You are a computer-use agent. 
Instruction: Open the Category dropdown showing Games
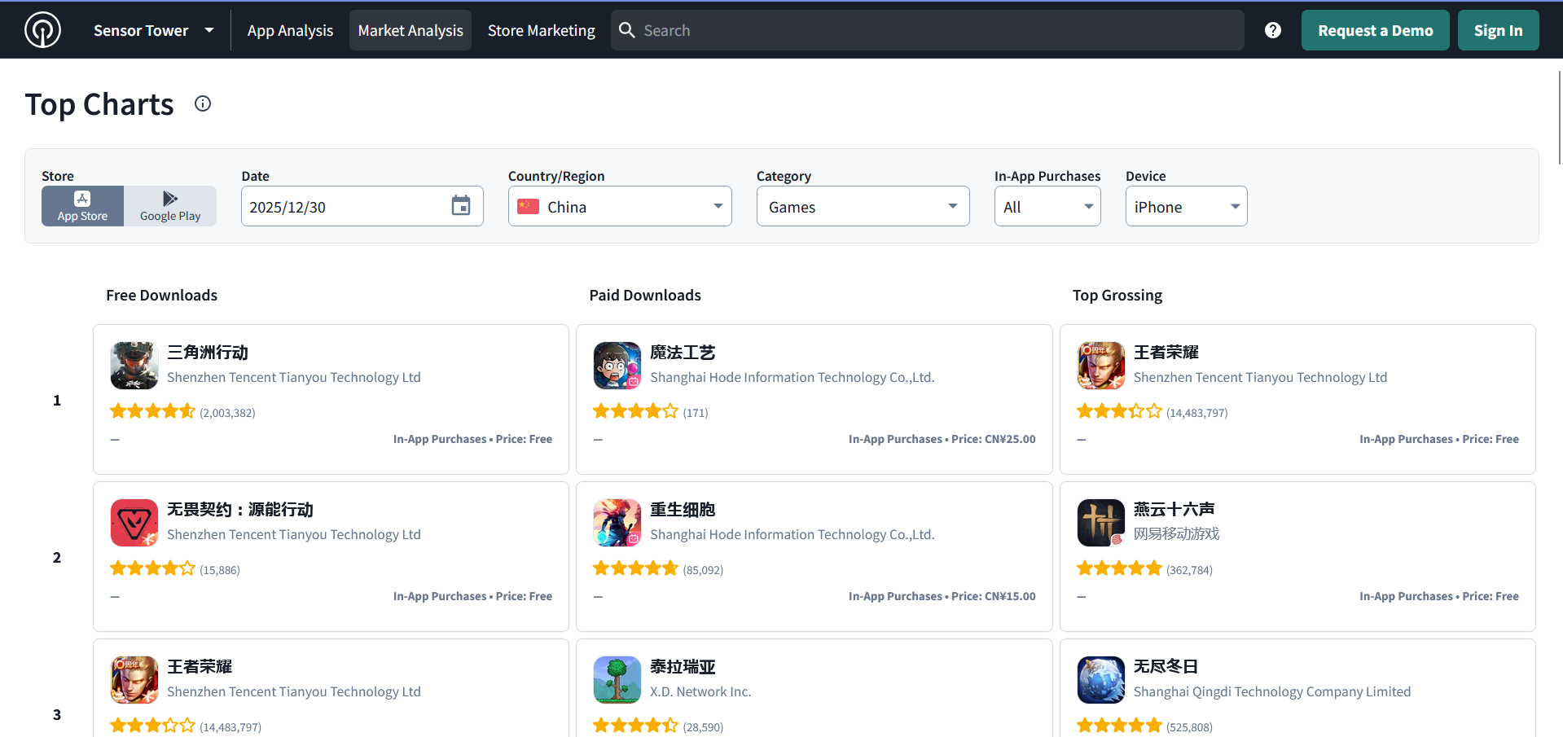863,206
